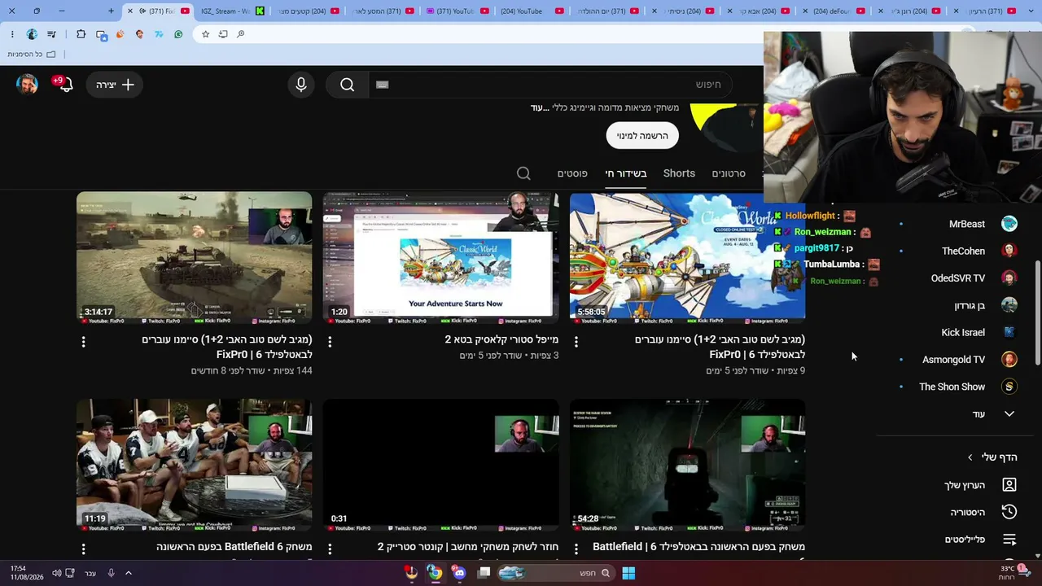Close the active (371) Fix tab
The height and width of the screenshot is (586, 1042).
130,11
